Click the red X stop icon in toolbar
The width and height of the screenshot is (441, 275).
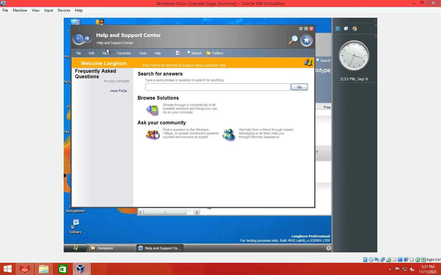pos(178,53)
